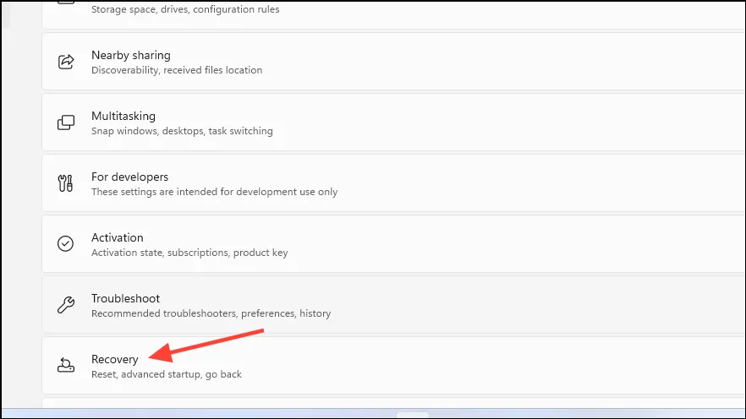The width and height of the screenshot is (746, 419).
Task: Click the Recovery icon
Action: pos(65,366)
